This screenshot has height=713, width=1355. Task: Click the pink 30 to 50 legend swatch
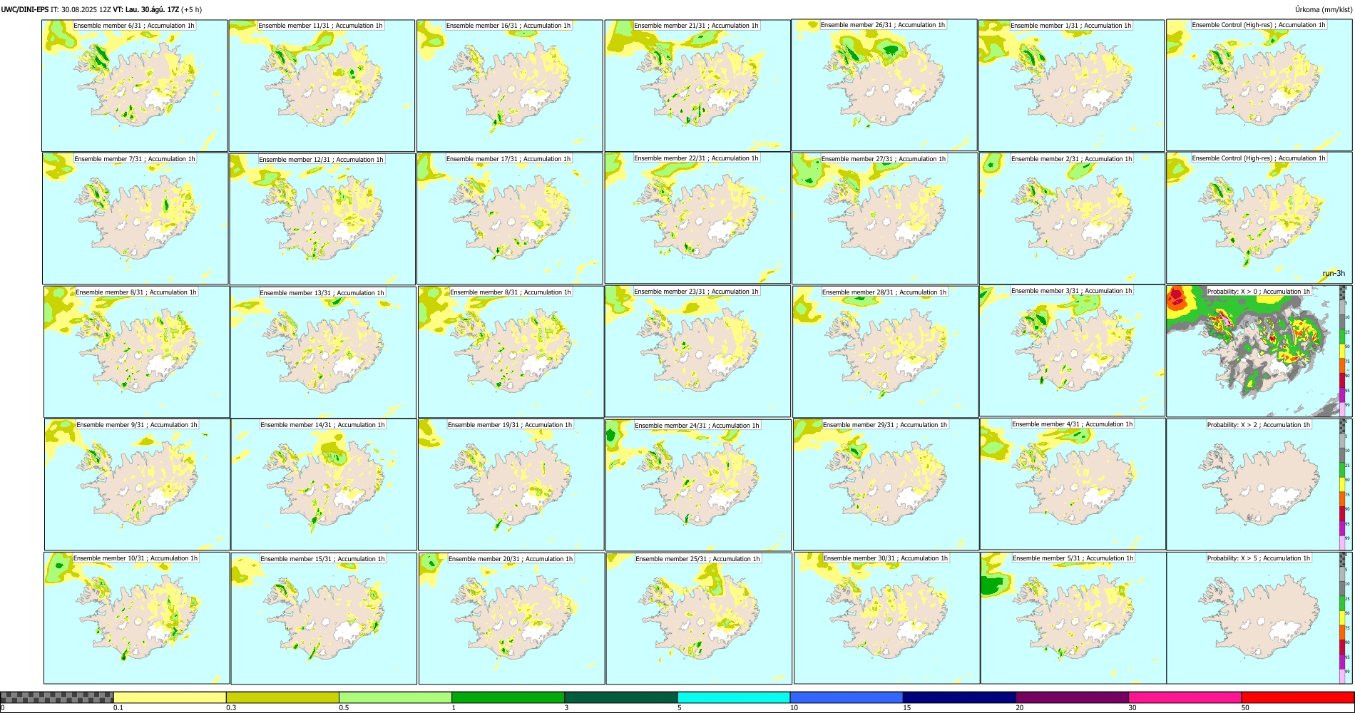1185,697
